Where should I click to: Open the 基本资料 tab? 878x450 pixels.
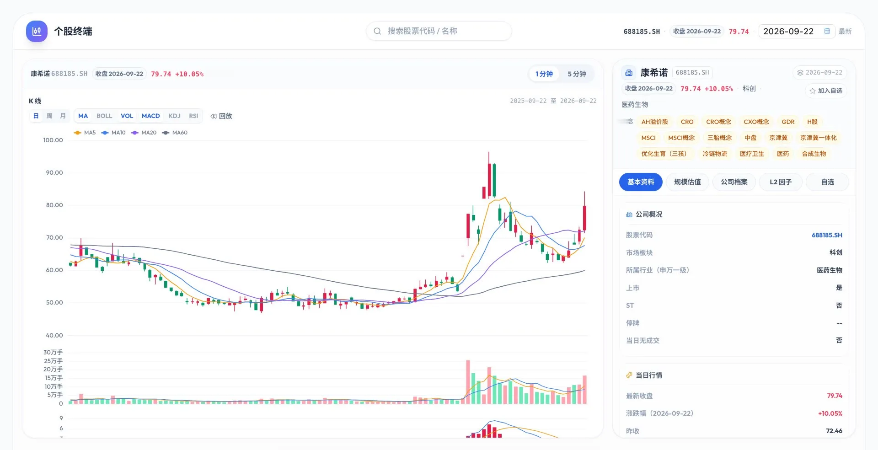click(x=641, y=182)
